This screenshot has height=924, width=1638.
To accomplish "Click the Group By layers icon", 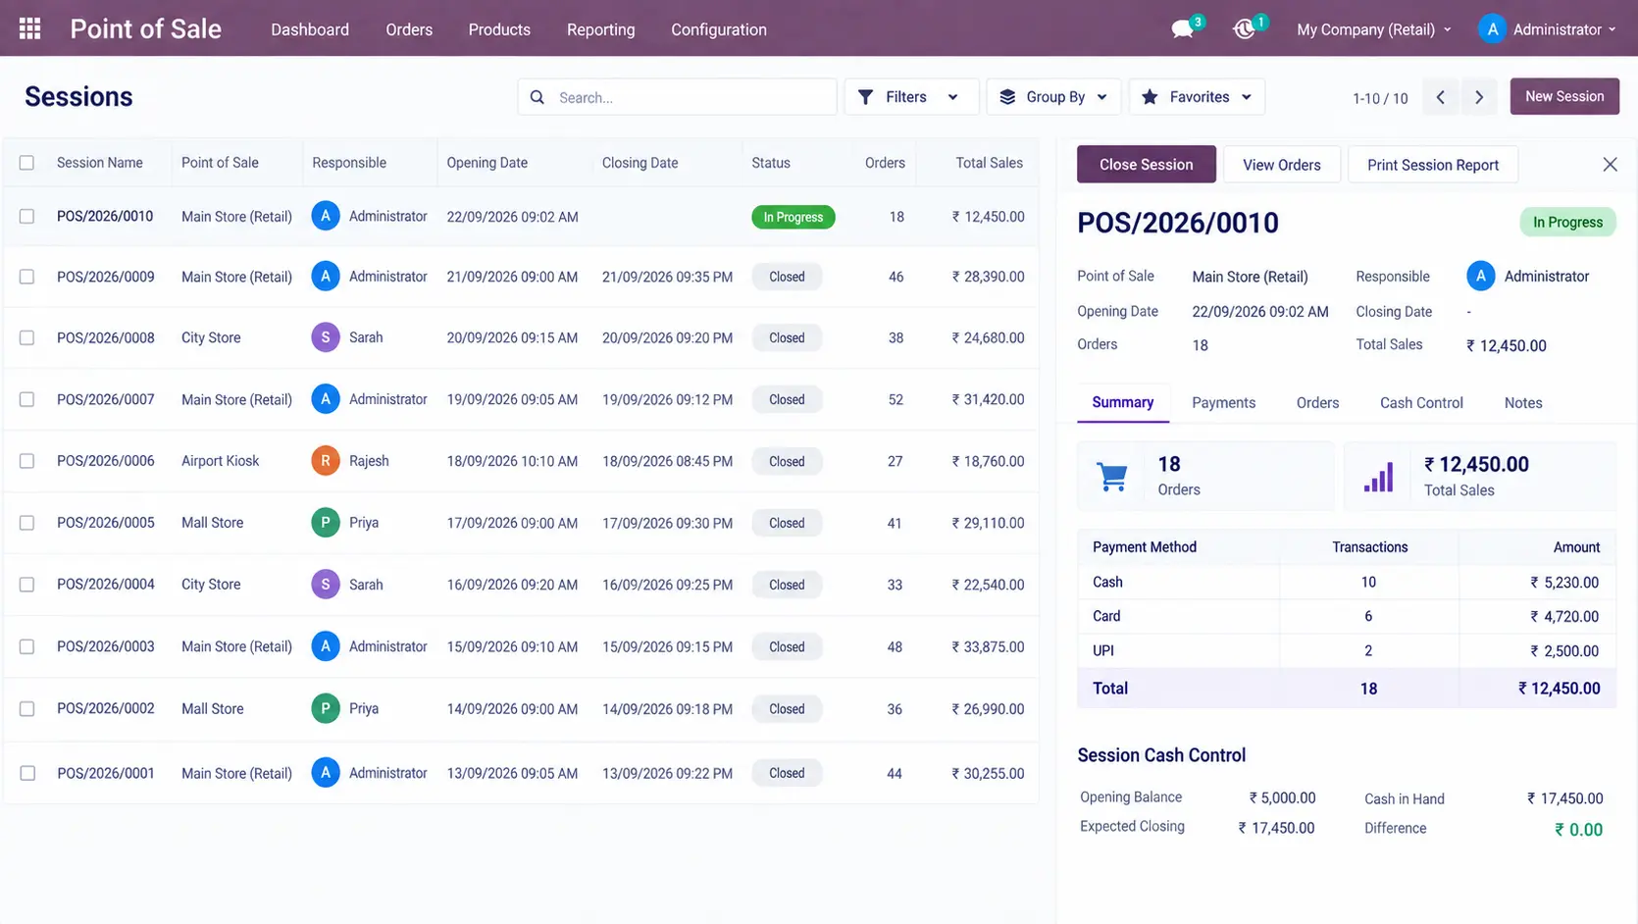I will coord(1007,97).
